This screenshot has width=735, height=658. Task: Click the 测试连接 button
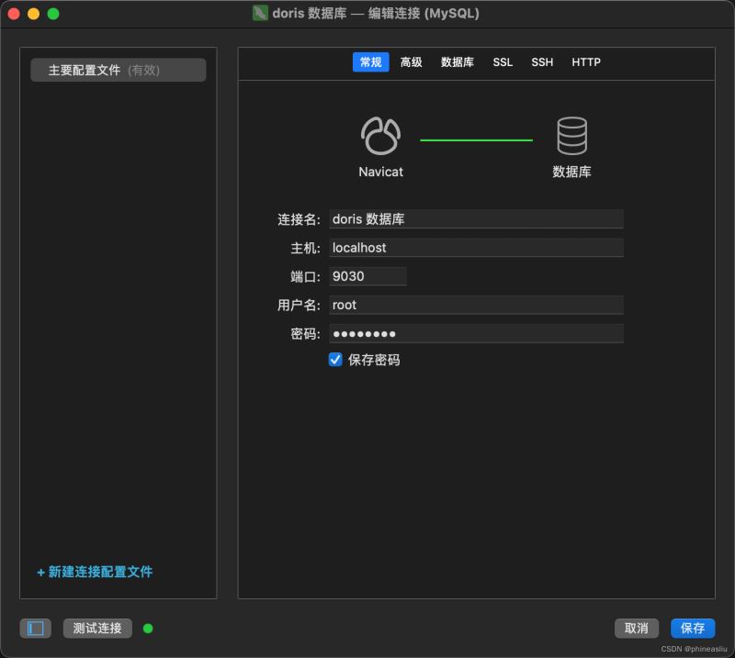point(97,628)
